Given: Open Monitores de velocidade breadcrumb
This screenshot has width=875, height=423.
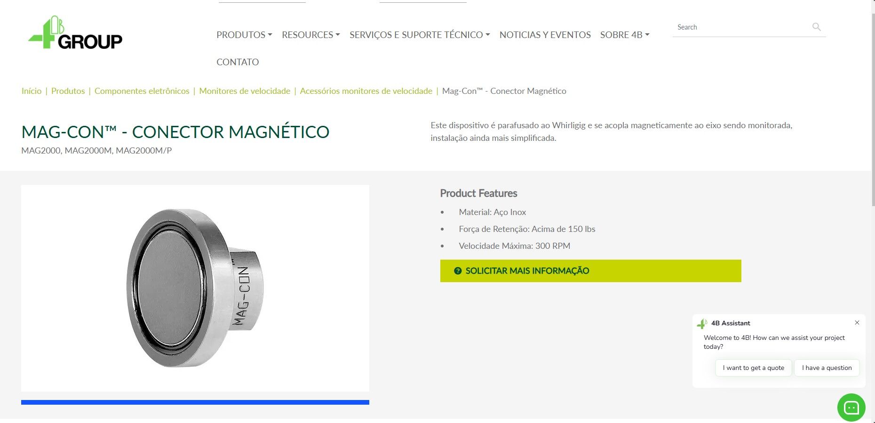Looking at the screenshot, I should click(x=245, y=91).
